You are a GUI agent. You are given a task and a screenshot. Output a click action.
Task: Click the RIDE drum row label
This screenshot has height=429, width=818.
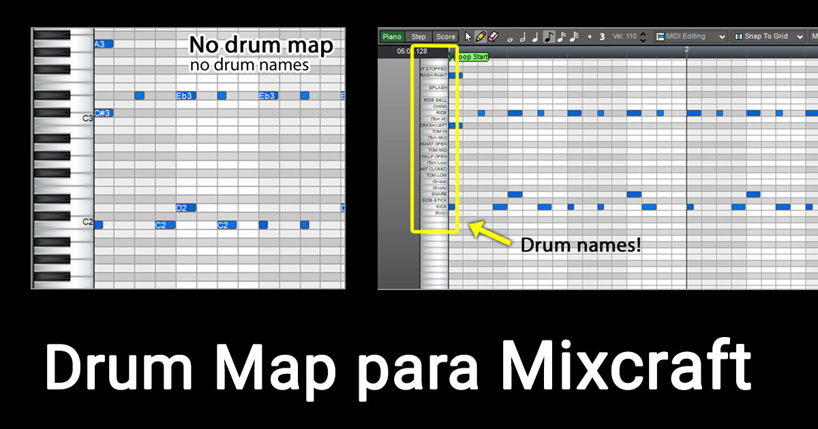pos(442,113)
